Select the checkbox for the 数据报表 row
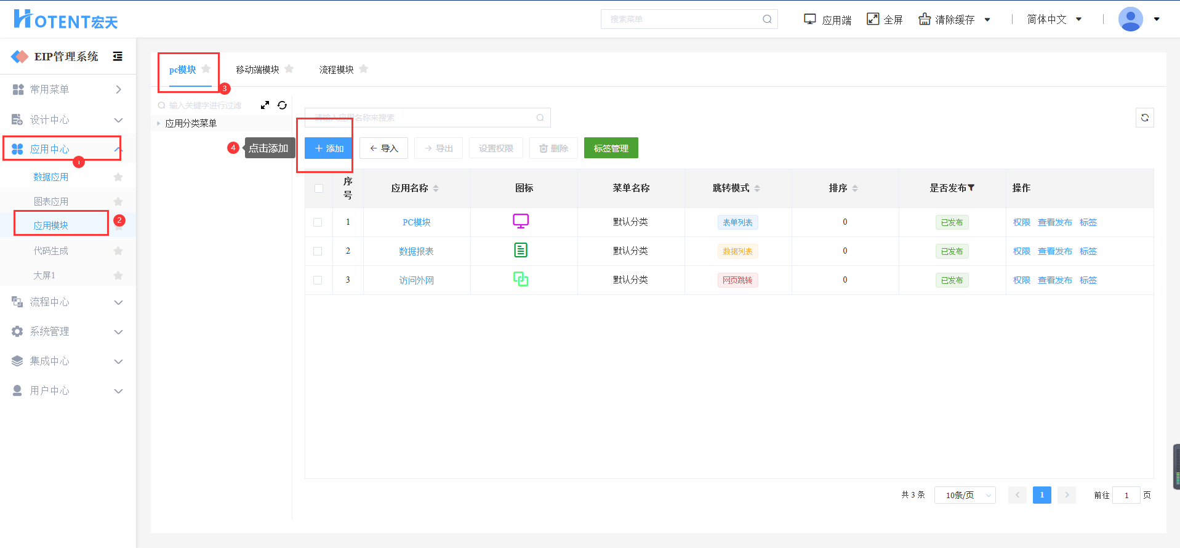1180x548 pixels. coord(318,251)
